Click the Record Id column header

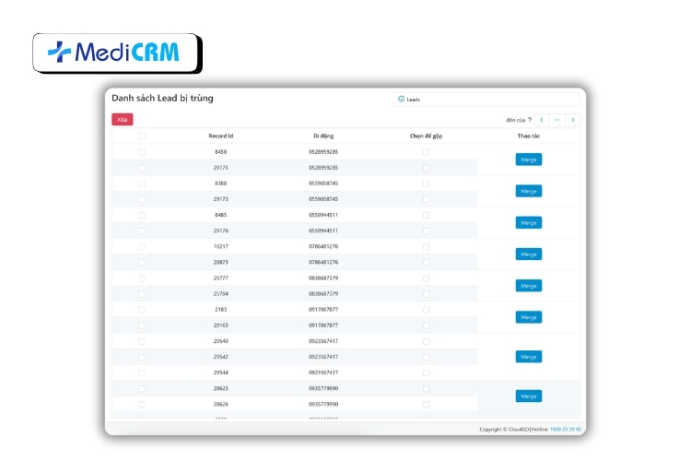point(221,136)
